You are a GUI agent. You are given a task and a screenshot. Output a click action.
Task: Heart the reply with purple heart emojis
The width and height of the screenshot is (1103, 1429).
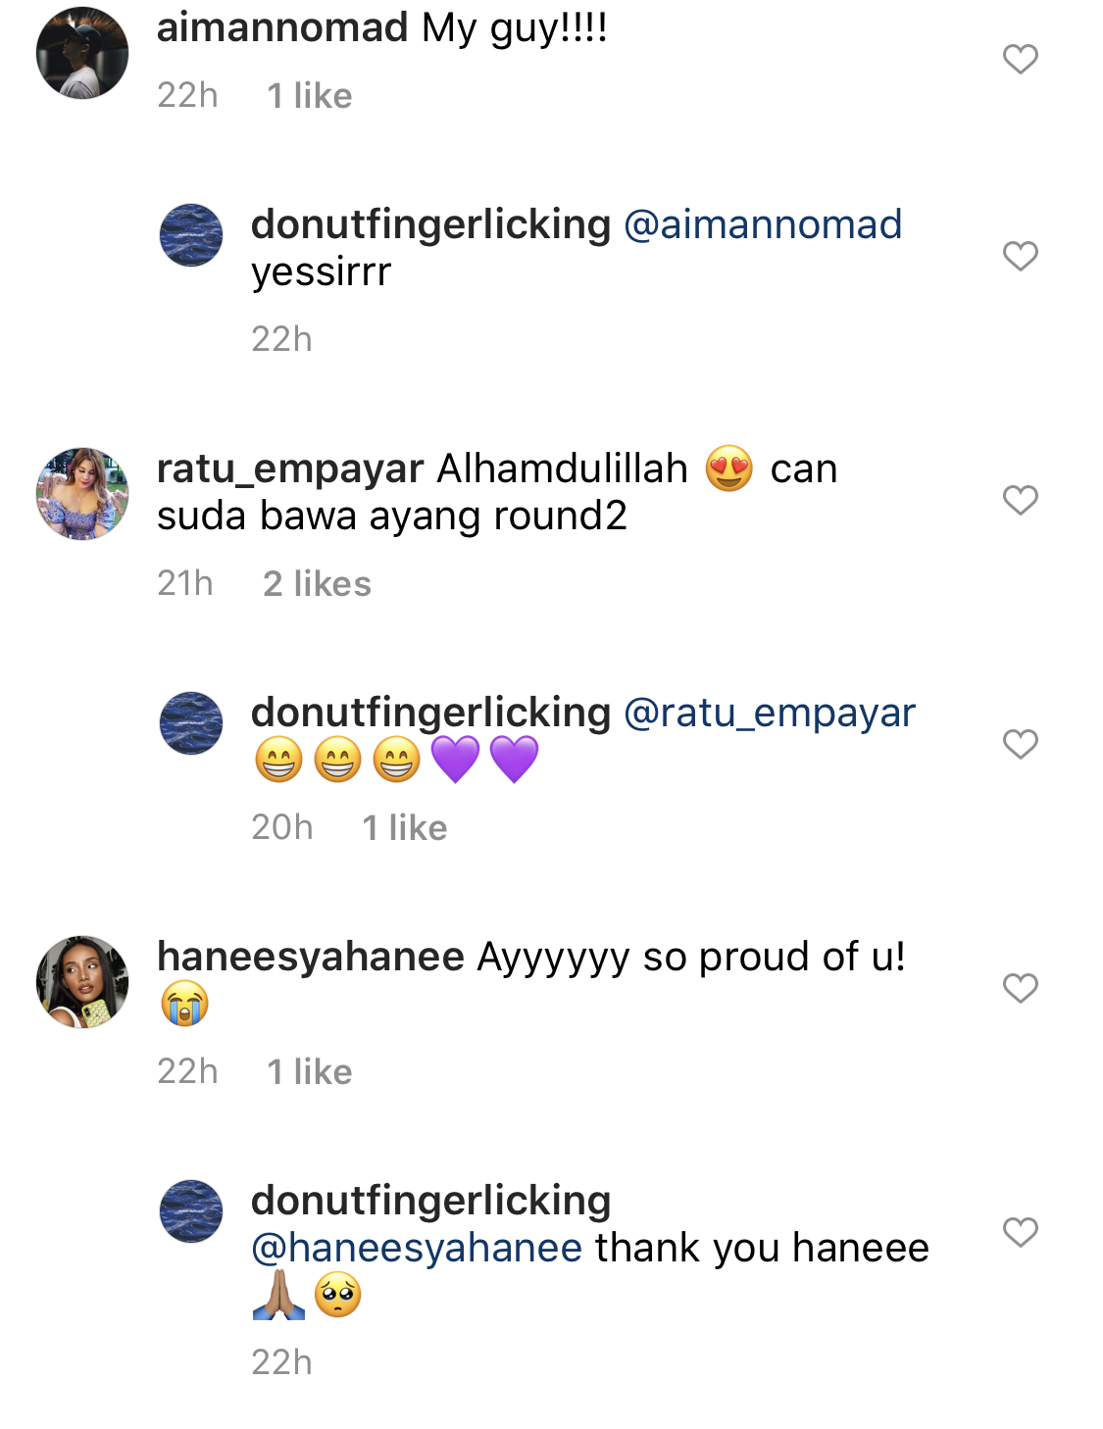[x=1020, y=744]
